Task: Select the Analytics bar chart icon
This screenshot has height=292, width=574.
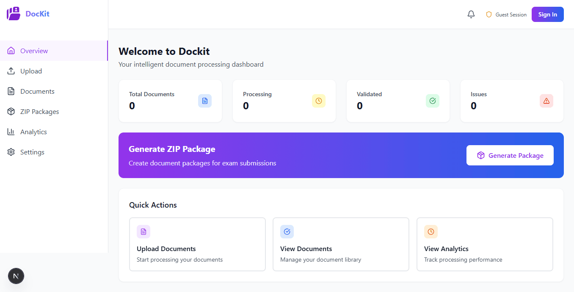Action: (11, 131)
